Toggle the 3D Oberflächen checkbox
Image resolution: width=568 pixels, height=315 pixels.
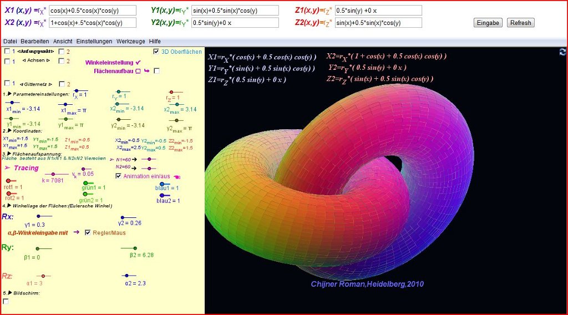tap(156, 52)
